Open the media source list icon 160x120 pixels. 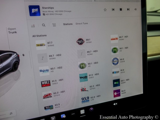tap(54, 25)
